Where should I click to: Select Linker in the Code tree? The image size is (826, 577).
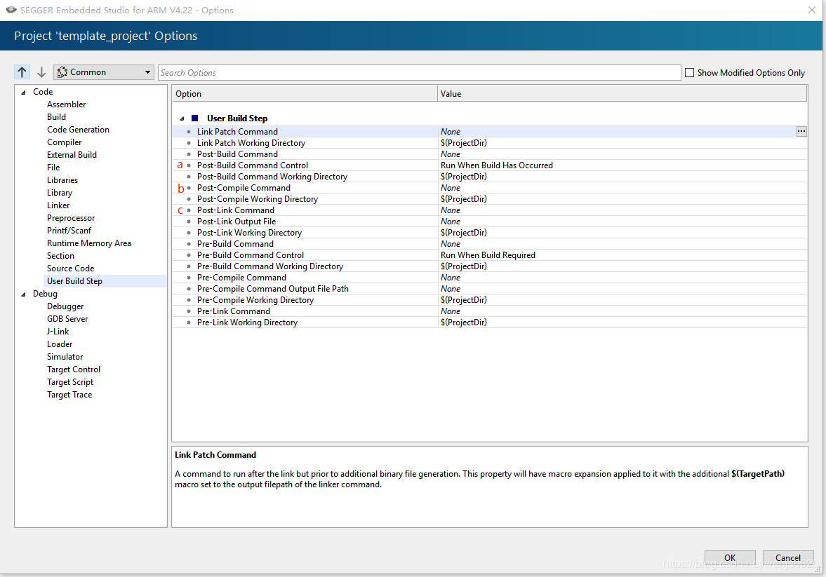[x=58, y=205]
